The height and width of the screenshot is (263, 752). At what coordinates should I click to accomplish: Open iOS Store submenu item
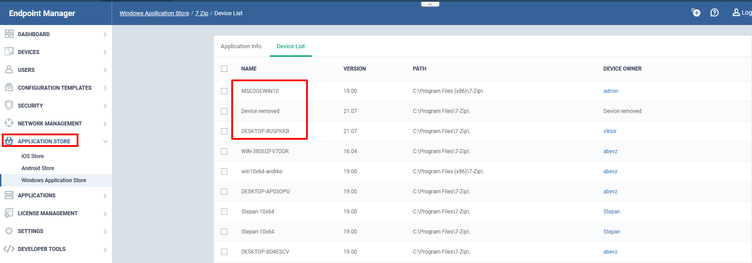[33, 156]
